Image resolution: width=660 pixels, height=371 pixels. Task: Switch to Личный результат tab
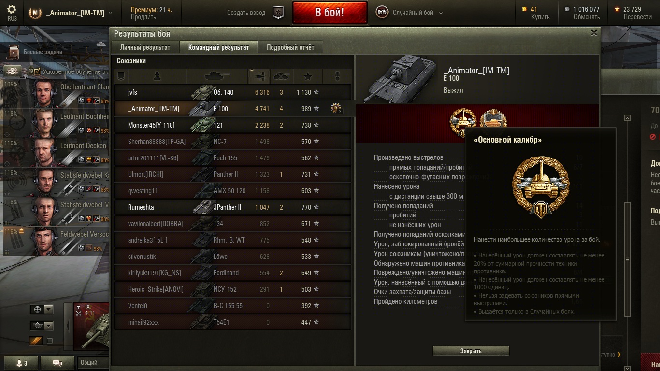(x=145, y=47)
